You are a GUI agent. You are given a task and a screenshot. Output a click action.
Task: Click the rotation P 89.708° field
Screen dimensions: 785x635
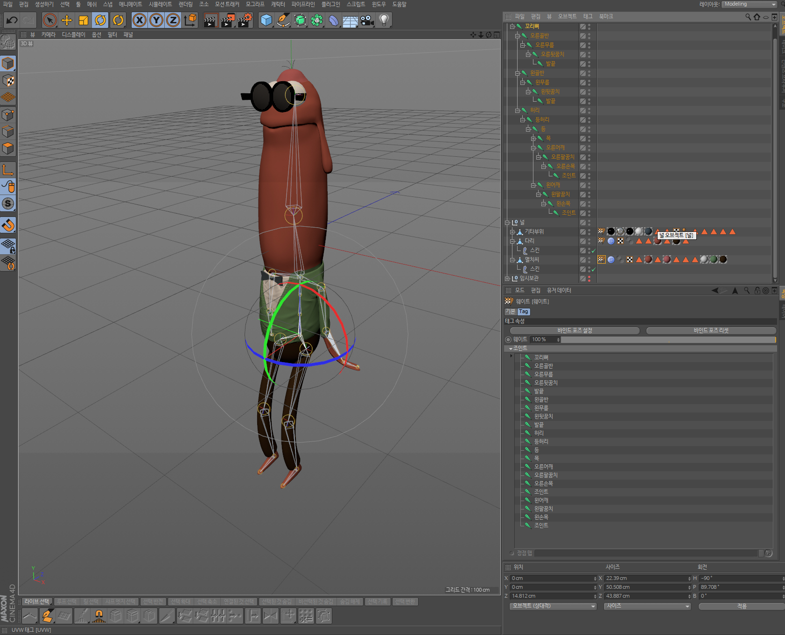click(x=742, y=587)
